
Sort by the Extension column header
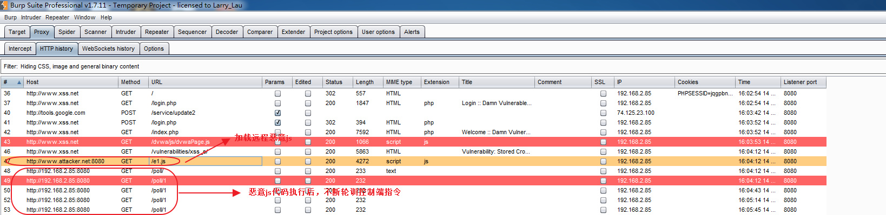440,82
